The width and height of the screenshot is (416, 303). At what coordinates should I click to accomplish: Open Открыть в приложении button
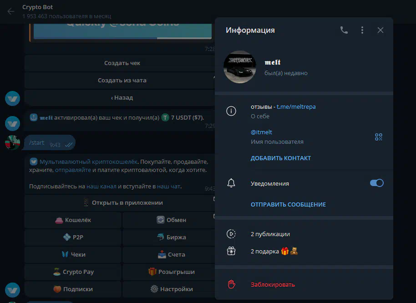pos(120,203)
